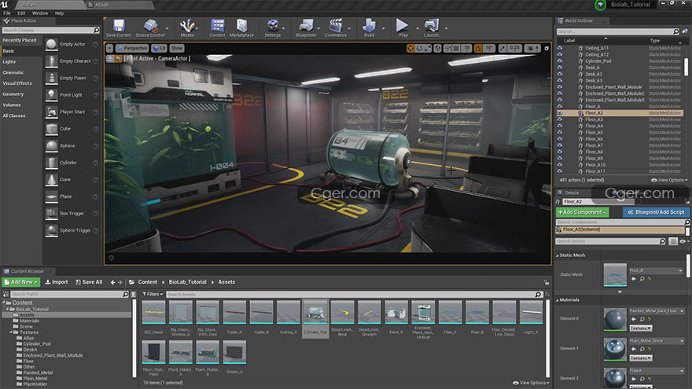This screenshot has width=692, height=389.
Task: Select the Cylinder_Pod asset thumbnail
Action: [x=315, y=312]
